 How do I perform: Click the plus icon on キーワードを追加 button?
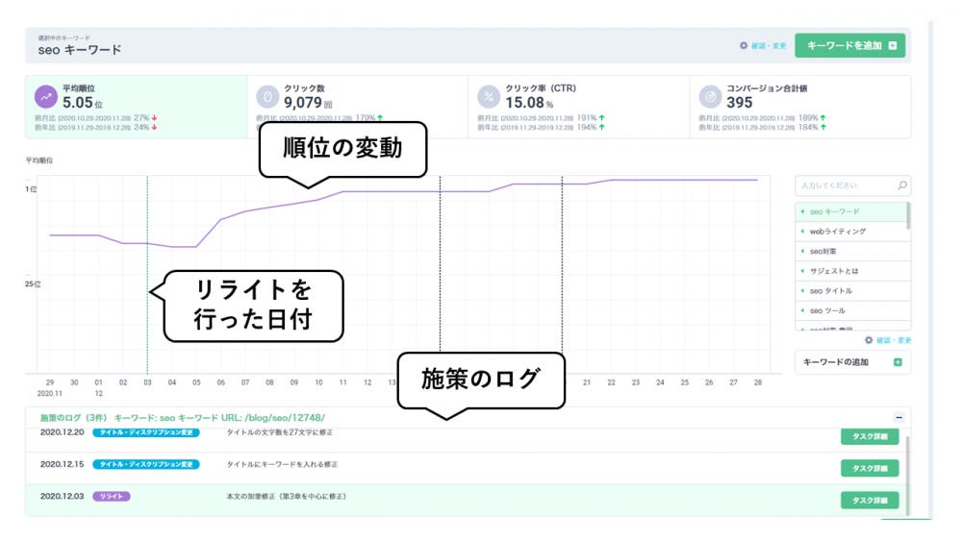pyautogui.click(x=893, y=46)
